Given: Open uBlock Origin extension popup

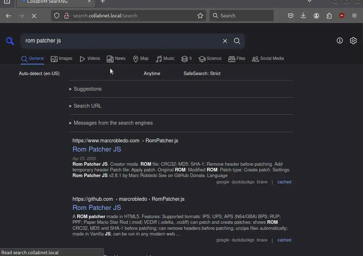Looking at the screenshot, I should point(341,16).
